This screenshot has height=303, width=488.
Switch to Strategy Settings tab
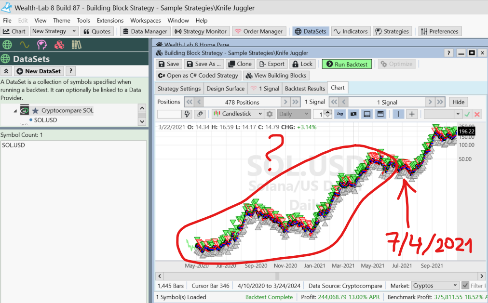179,89
